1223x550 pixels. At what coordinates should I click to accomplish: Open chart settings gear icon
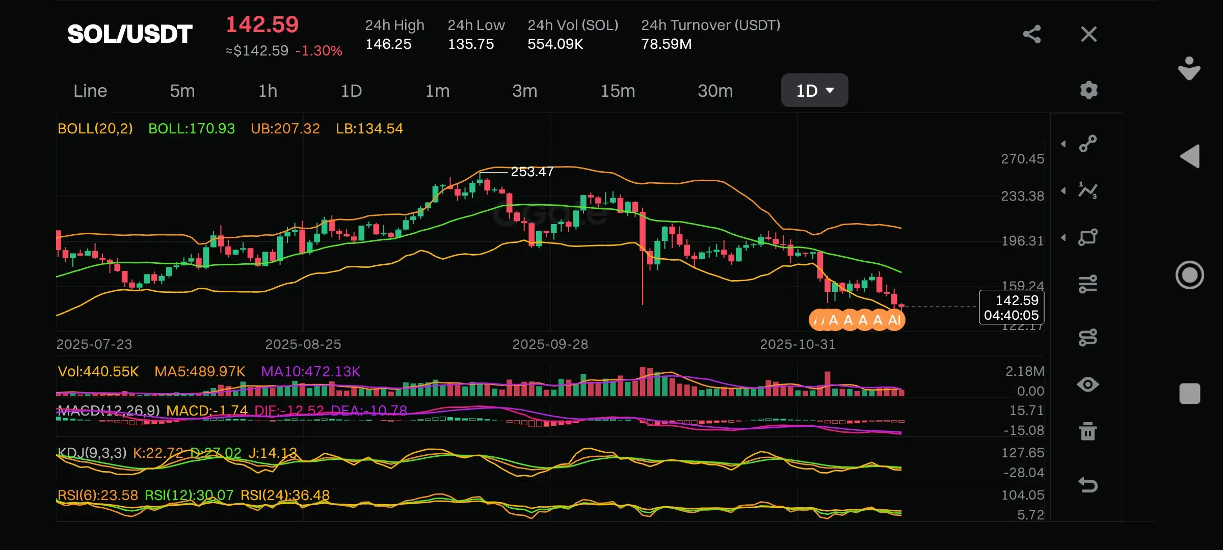(1088, 91)
